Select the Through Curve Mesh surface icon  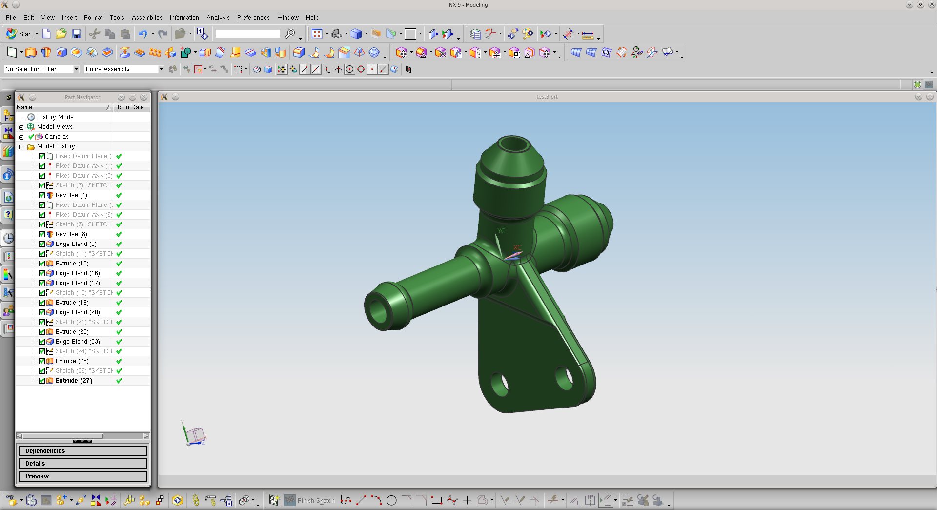coord(591,52)
